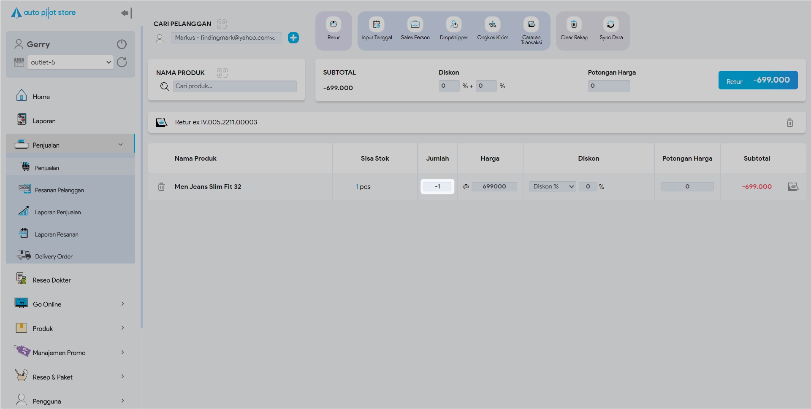Open Catatan Transaksi notes
The image size is (811, 409).
(x=531, y=24)
